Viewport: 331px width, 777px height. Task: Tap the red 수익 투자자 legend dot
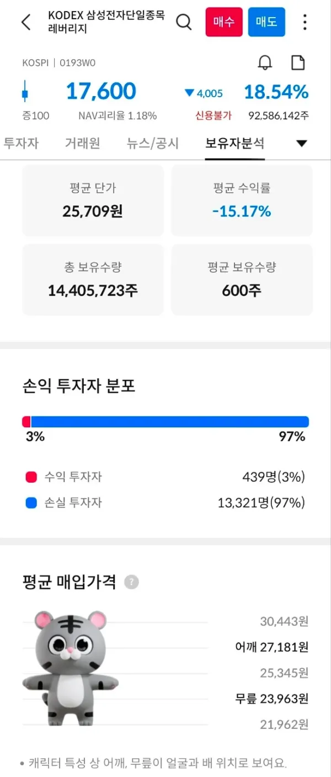pyautogui.click(x=31, y=477)
